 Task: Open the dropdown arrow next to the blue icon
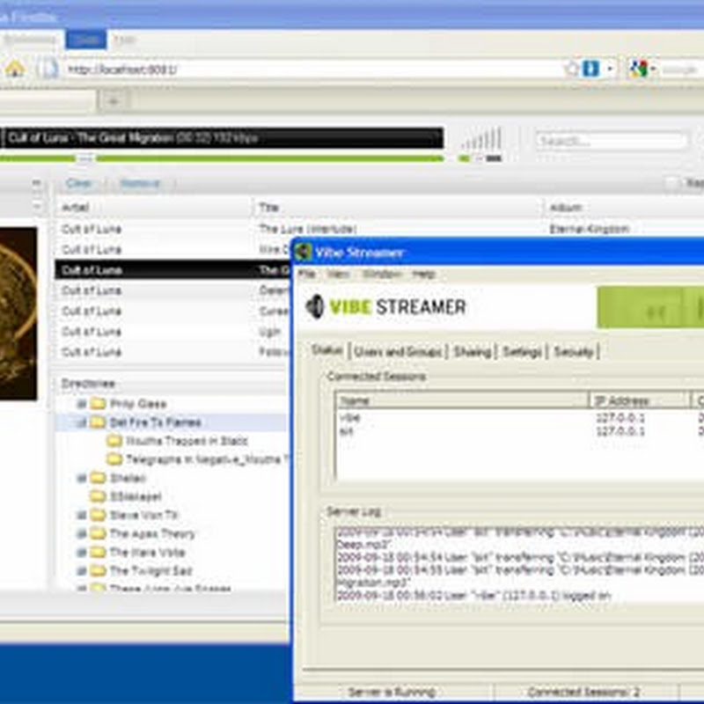610,70
